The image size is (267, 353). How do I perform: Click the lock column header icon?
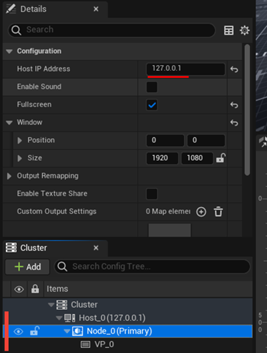(35, 289)
